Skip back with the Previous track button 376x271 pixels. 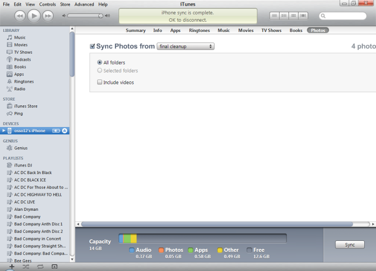(x=20, y=16)
